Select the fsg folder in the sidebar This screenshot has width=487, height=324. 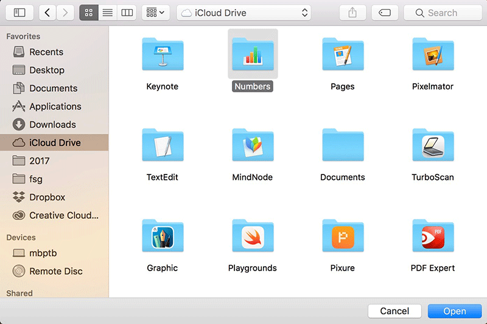pos(54,179)
